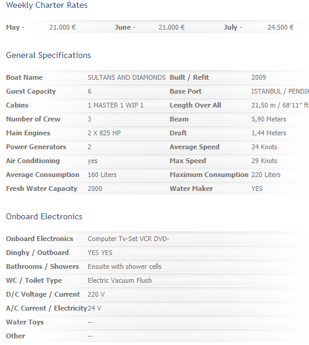Click the Built / Refit year 2009
Viewport: 309px width, 345px height.
[x=259, y=77]
